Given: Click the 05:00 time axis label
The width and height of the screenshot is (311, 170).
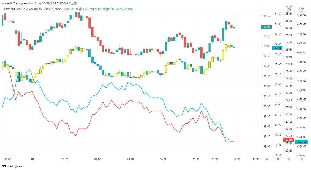Looking at the screenshot, I should tap(196, 159).
